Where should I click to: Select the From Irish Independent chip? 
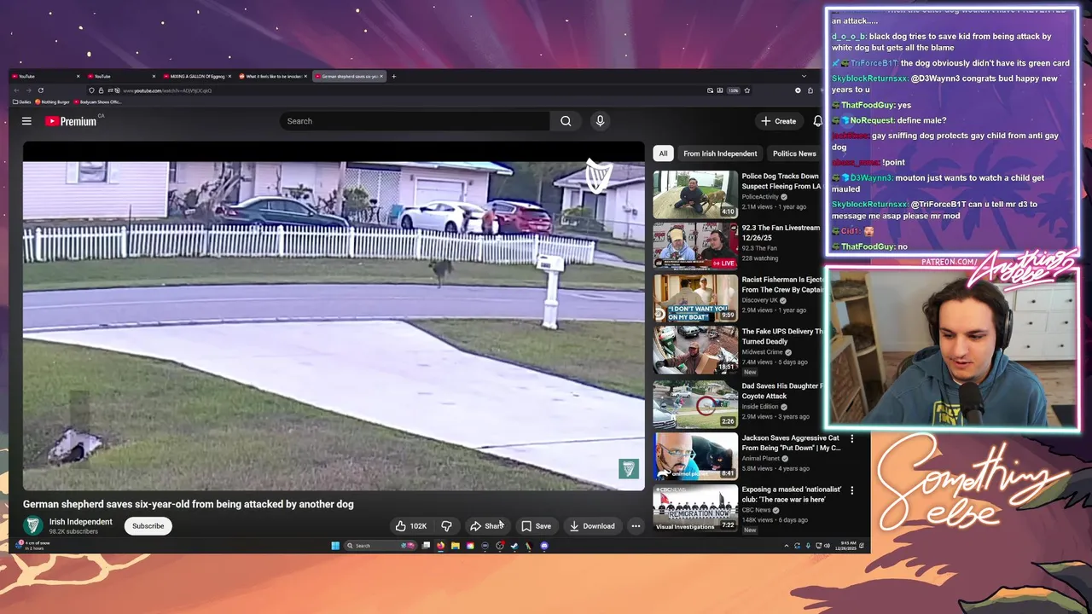[x=720, y=153]
